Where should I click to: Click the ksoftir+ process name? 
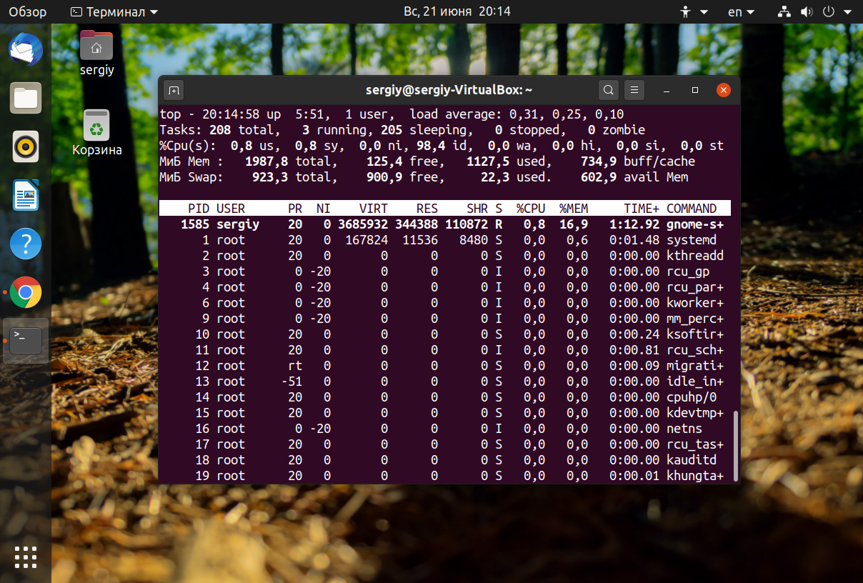(695, 334)
